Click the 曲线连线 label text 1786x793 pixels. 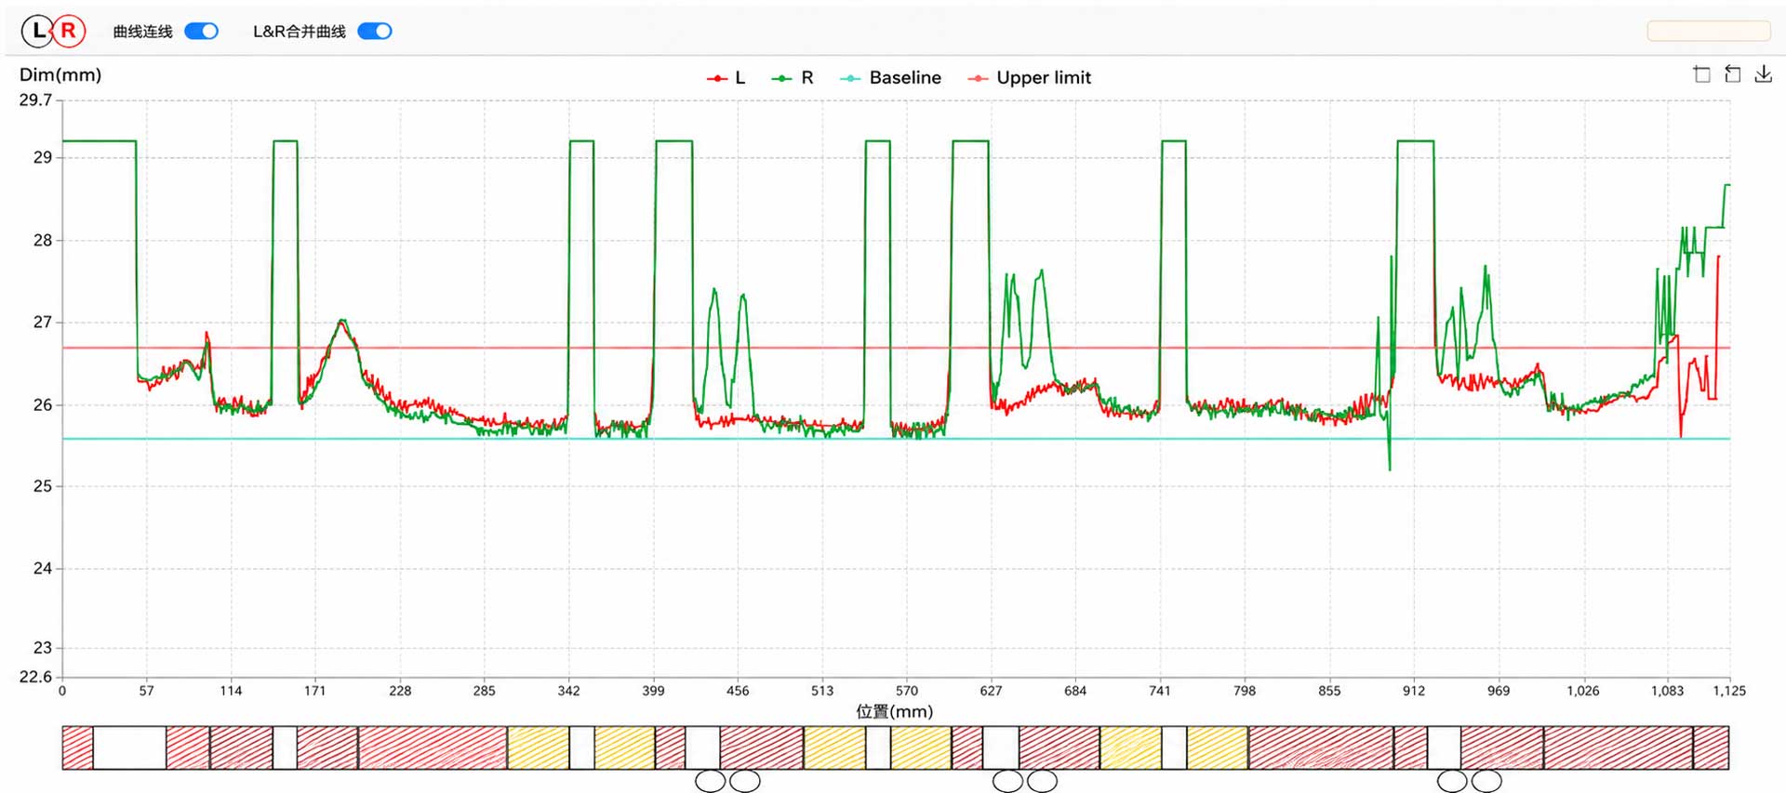point(142,32)
